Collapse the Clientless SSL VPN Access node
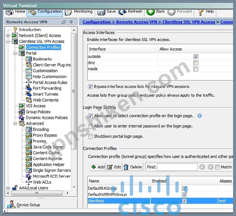This screenshot has width=236, height=216. [x=8, y=41]
